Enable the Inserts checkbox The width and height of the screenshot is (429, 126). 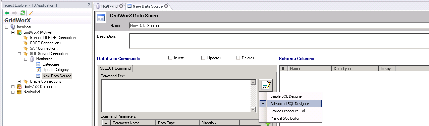point(170,58)
